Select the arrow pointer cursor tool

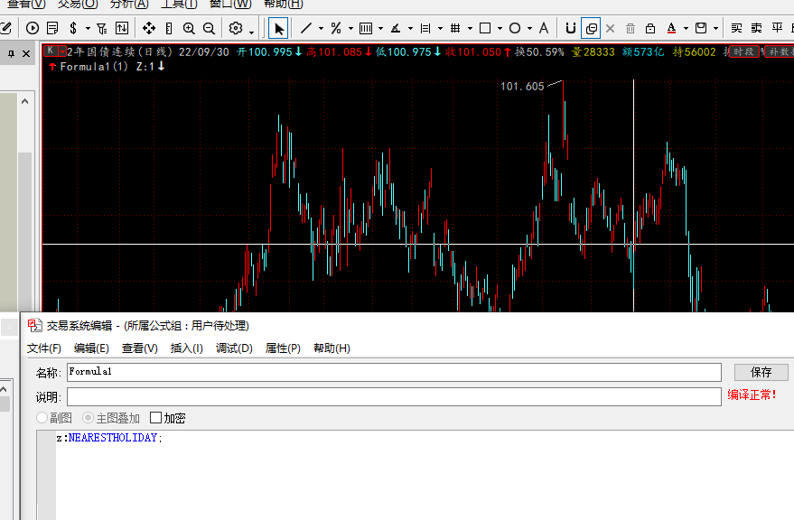[278, 28]
